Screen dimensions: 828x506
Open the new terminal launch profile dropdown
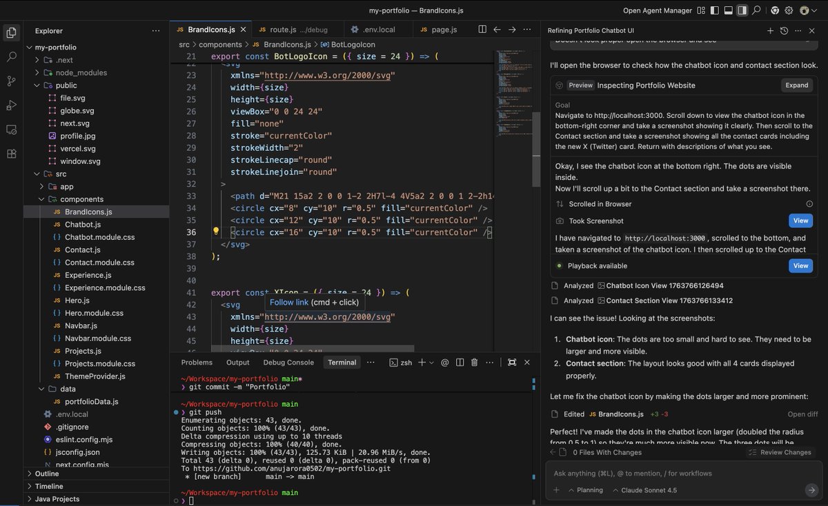(x=431, y=362)
